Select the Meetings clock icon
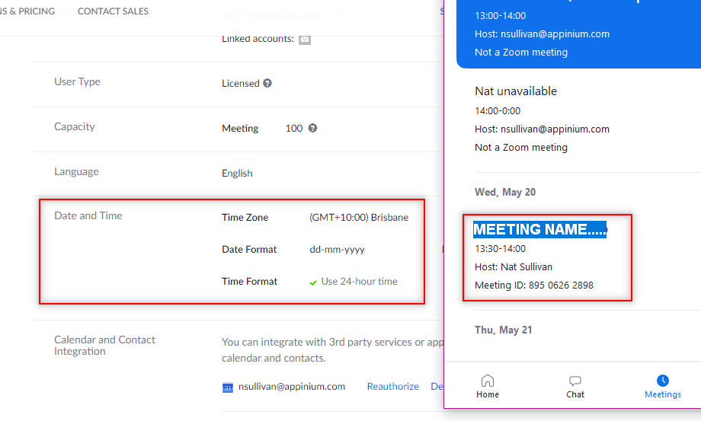This screenshot has width=701, height=421. 663,381
